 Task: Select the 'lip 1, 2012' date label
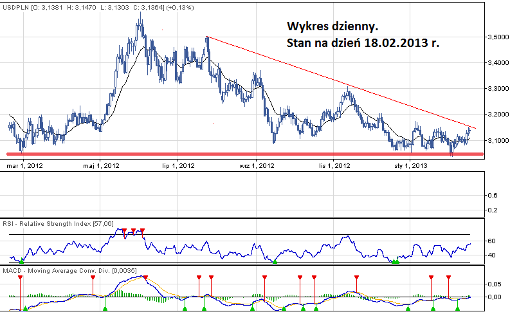tap(178, 166)
